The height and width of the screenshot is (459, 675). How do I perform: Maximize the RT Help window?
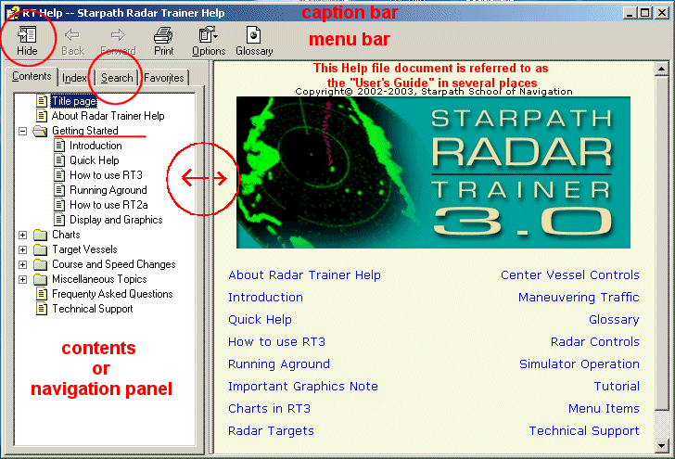645,13
